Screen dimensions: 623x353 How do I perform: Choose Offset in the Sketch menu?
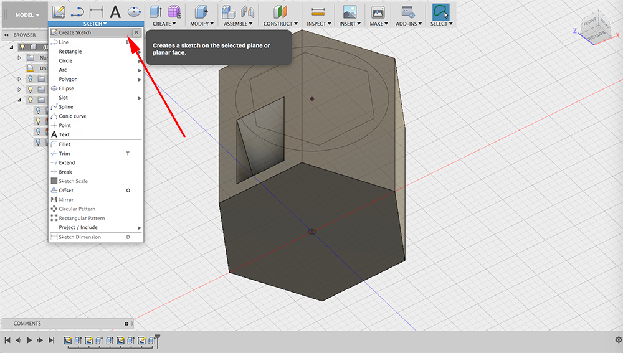click(x=96, y=191)
